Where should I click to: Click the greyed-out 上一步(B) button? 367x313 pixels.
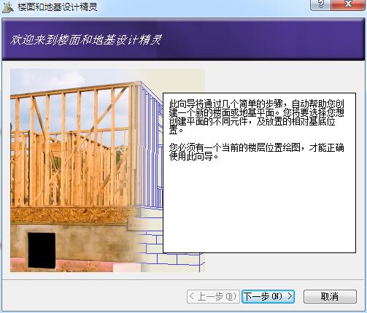[213, 296]
